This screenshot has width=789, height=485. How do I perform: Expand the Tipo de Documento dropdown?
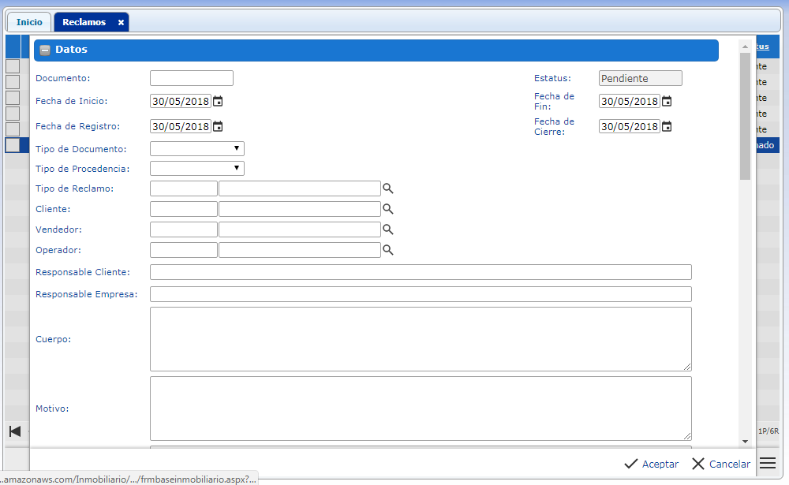pyautogui.click(x=197, y=148)
